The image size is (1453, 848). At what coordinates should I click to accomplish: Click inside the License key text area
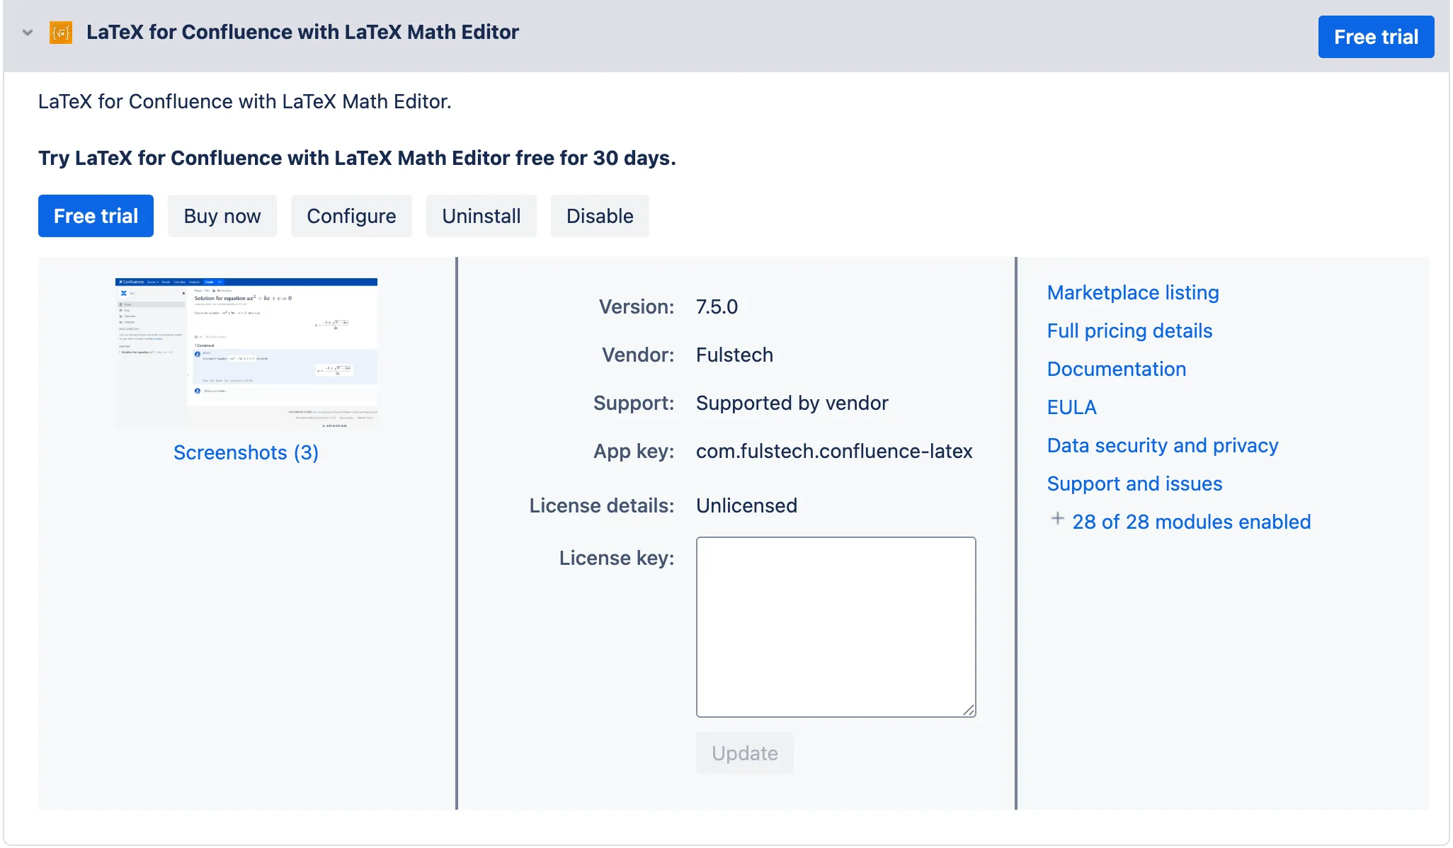pyautogui.click(x=836, y=627)
